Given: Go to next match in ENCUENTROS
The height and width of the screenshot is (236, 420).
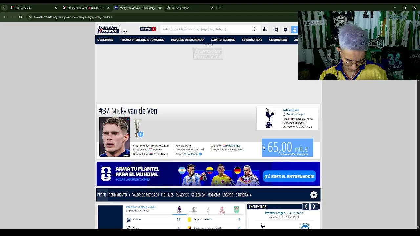Looking at the screenshot, I should tap(314, 206).
